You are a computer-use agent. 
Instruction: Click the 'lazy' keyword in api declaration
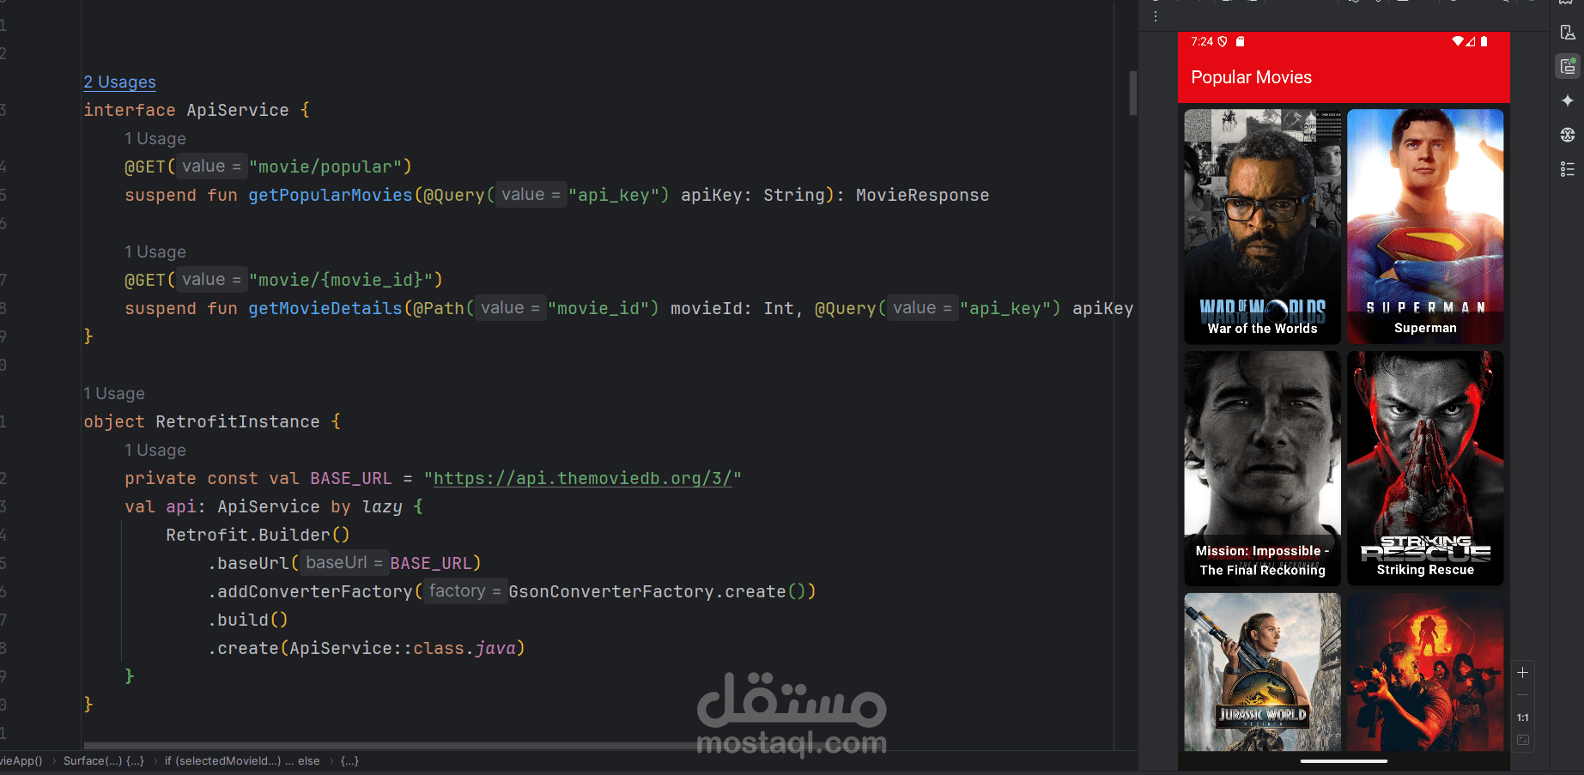pyautogui.click(x=382, y=506)
